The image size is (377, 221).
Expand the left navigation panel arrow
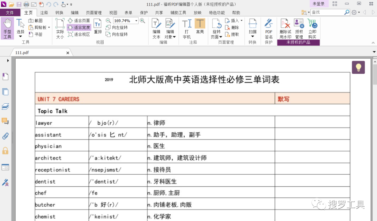coord(8,61)
